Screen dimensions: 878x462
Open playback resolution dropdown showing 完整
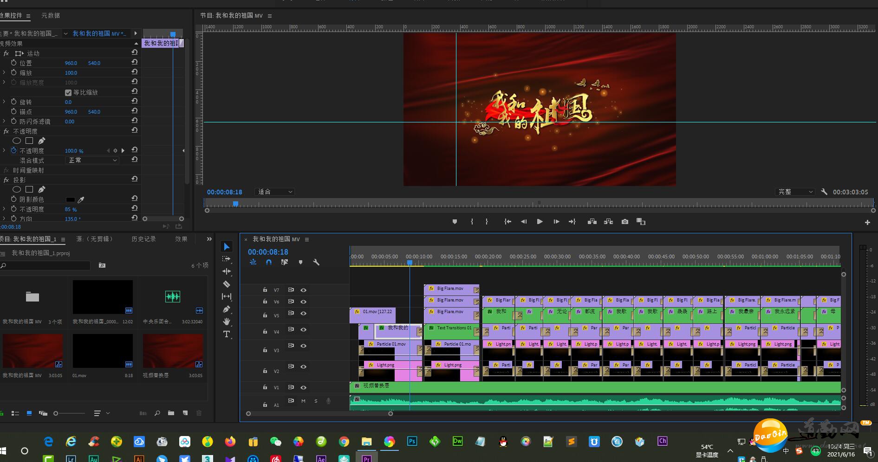click(x=795, y=192)
